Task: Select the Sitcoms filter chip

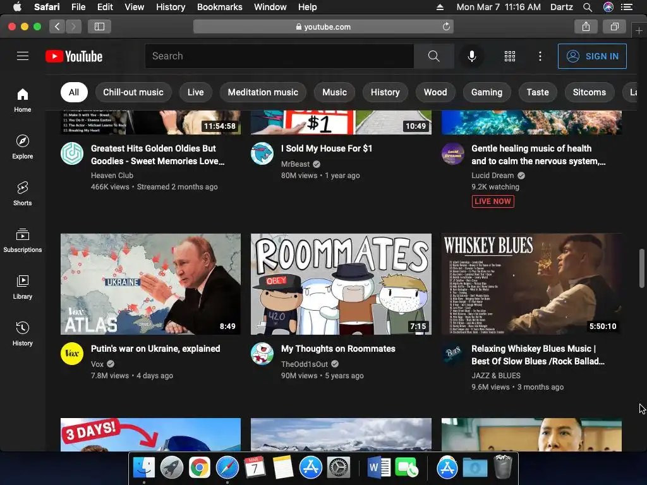Action: [x=590, y=92]
